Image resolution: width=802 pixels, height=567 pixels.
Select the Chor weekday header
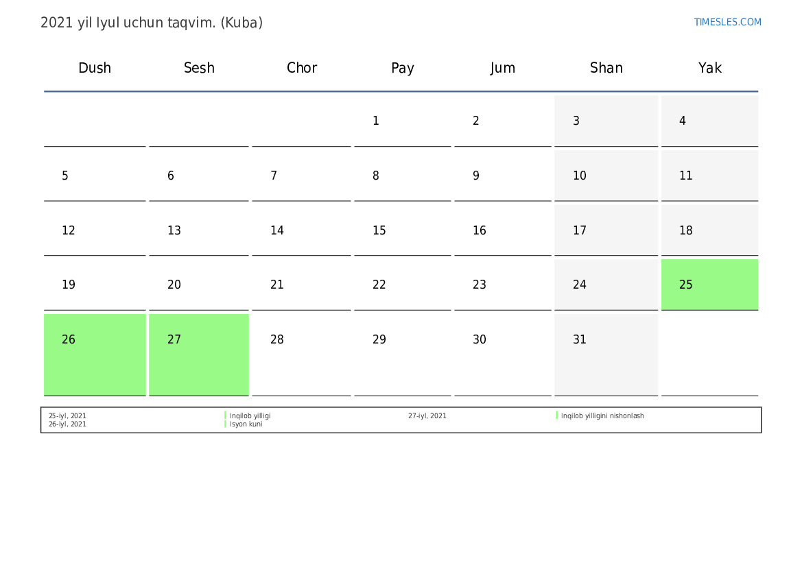302,67
